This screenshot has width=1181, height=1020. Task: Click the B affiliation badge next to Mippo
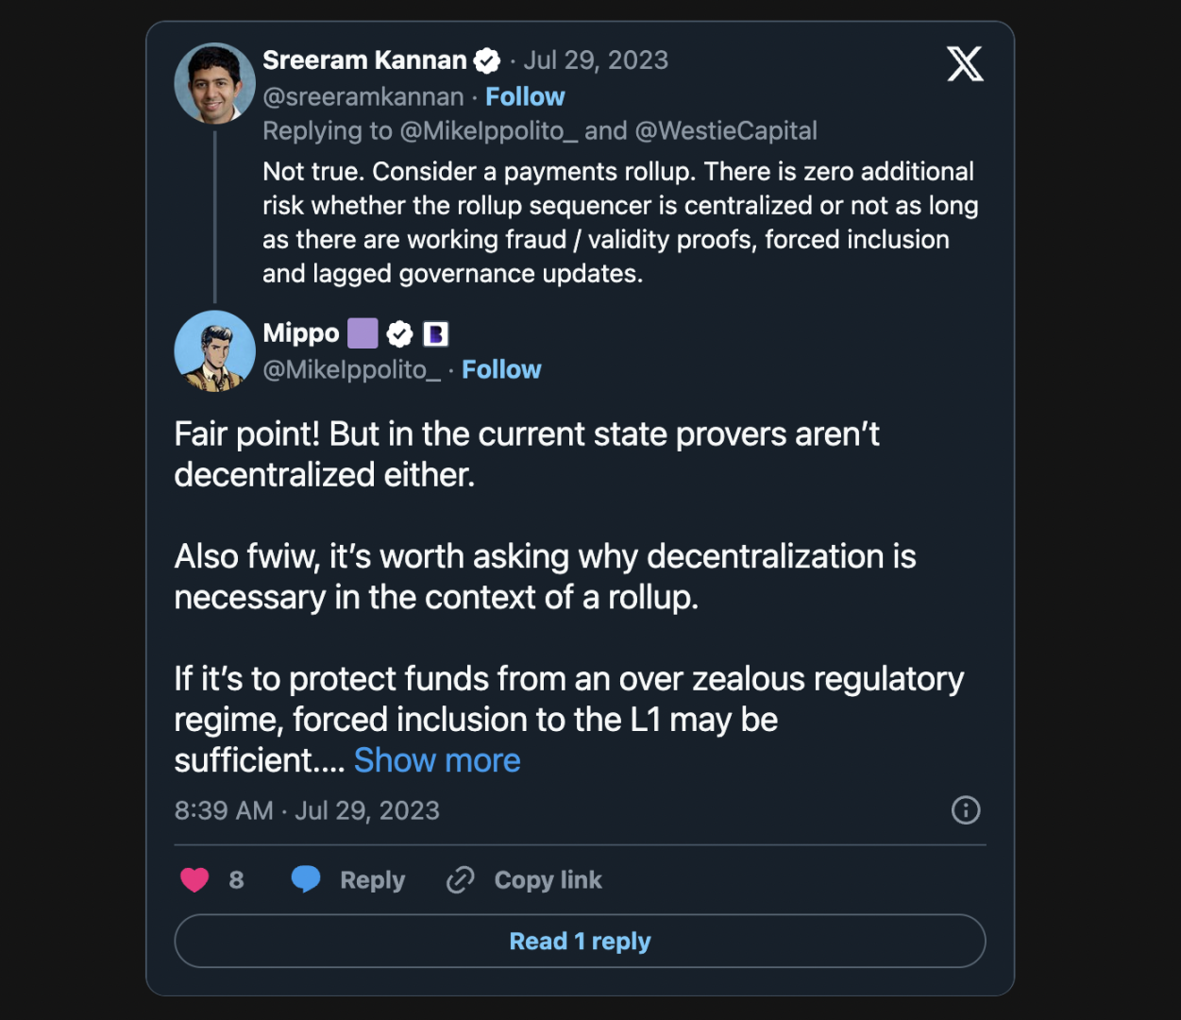[x=435, y=333]
